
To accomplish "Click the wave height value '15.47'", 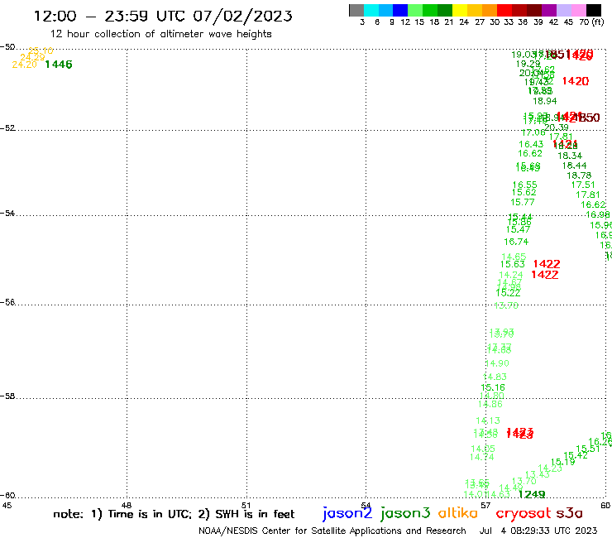I will [518, 230].
